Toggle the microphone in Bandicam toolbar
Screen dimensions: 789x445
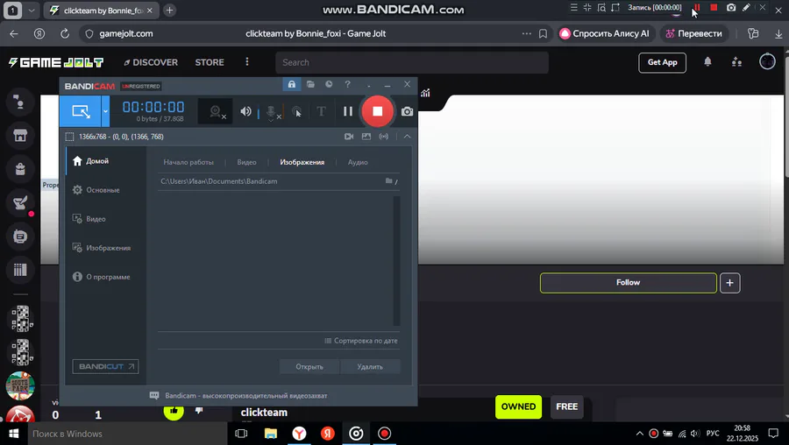tap(271, 112)
